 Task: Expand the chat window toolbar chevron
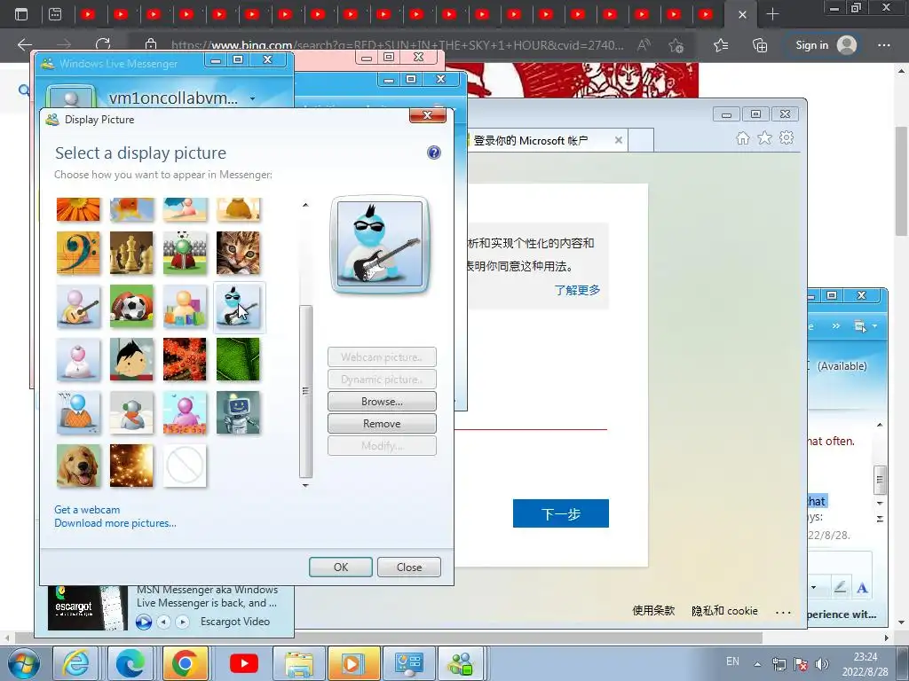(835, 326)
